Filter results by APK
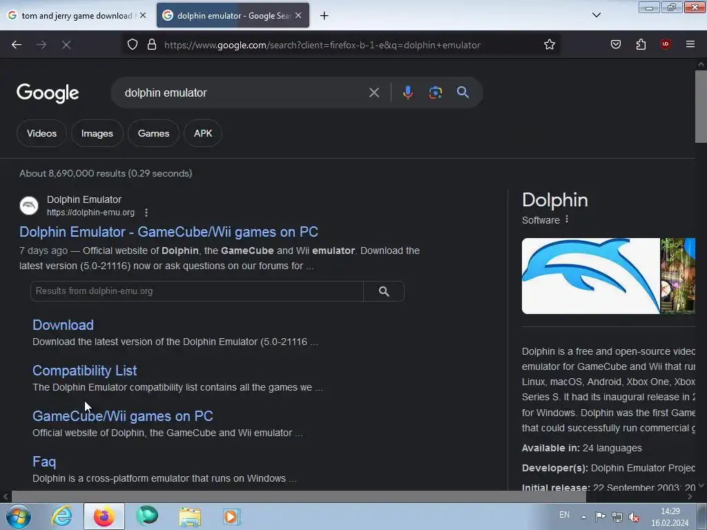 [203, 133]
